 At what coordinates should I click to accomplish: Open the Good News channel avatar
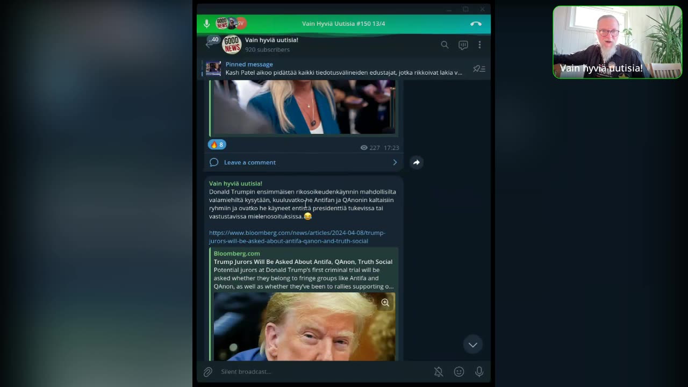pos(232,45)
